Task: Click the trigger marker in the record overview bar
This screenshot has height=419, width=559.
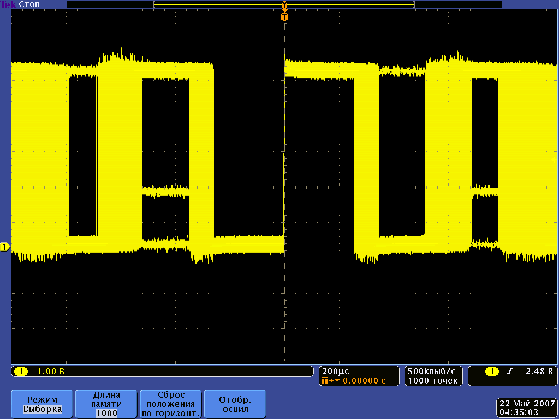Action: pyautogui.click(x=284, y=5)
